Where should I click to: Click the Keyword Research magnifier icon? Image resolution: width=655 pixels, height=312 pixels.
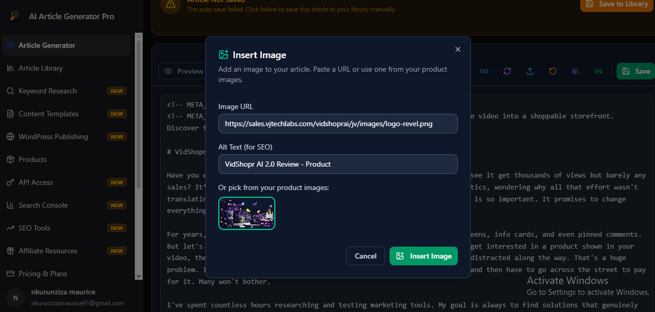pyautogui.click(x=10, y=91)
